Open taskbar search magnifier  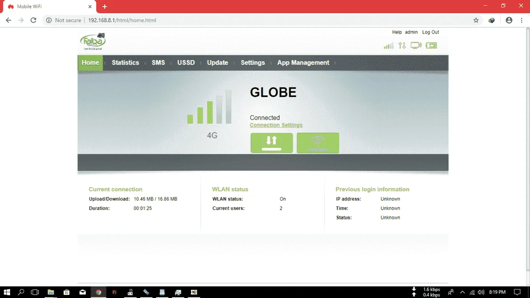point(21,292)
